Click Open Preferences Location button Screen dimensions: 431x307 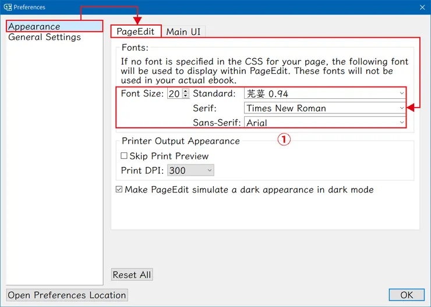67,295
